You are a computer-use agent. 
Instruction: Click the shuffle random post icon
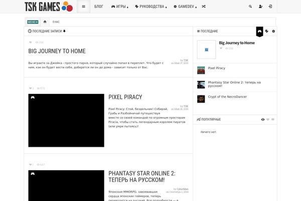[x=204, y=7]
